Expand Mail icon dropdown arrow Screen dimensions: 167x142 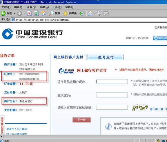(94, 13)
